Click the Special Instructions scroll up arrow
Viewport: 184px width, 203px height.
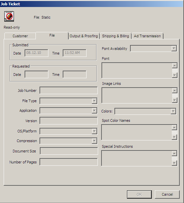[174, 153]
